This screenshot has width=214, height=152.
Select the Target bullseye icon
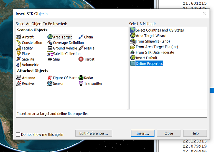click(81, 59)
